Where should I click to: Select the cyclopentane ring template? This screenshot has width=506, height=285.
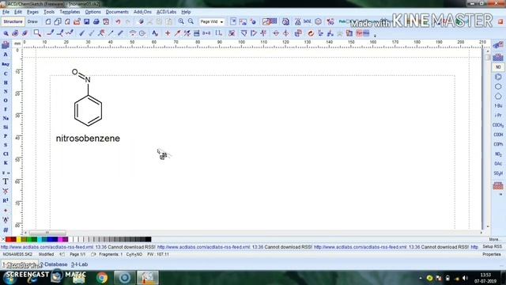click(498, 97)
